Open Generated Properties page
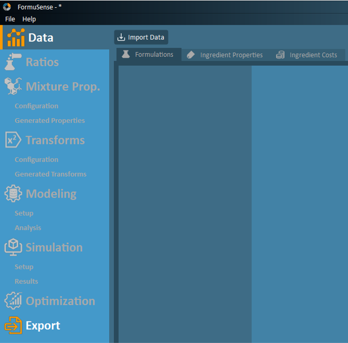The width and height of the screenshot is (348, 343). (50, 120)
